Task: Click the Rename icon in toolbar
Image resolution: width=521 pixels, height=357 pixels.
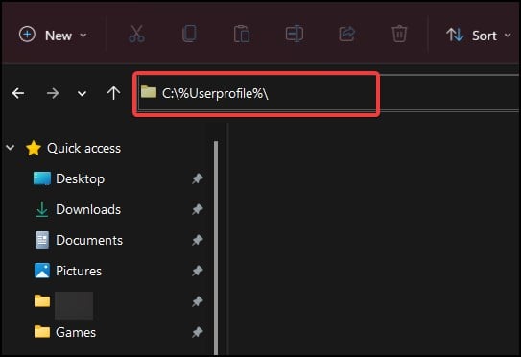Action: point(294,34)
